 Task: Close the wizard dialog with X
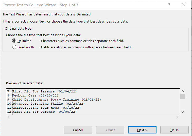(x=184, y=5)
